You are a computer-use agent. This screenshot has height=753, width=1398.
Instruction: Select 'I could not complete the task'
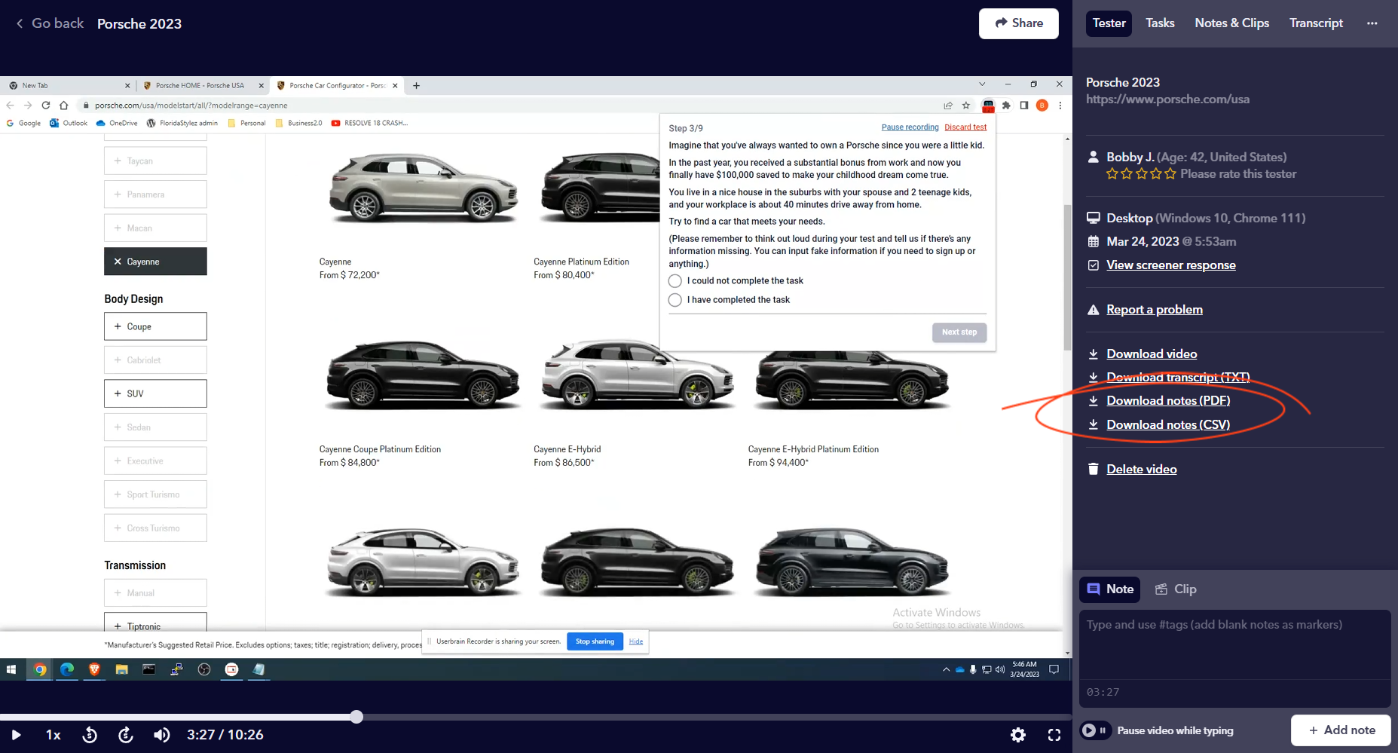(x=675, y=281)
